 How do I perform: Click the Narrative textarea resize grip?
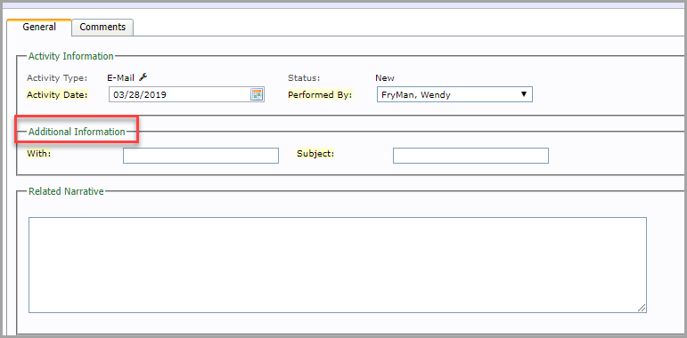click(641, 308)
